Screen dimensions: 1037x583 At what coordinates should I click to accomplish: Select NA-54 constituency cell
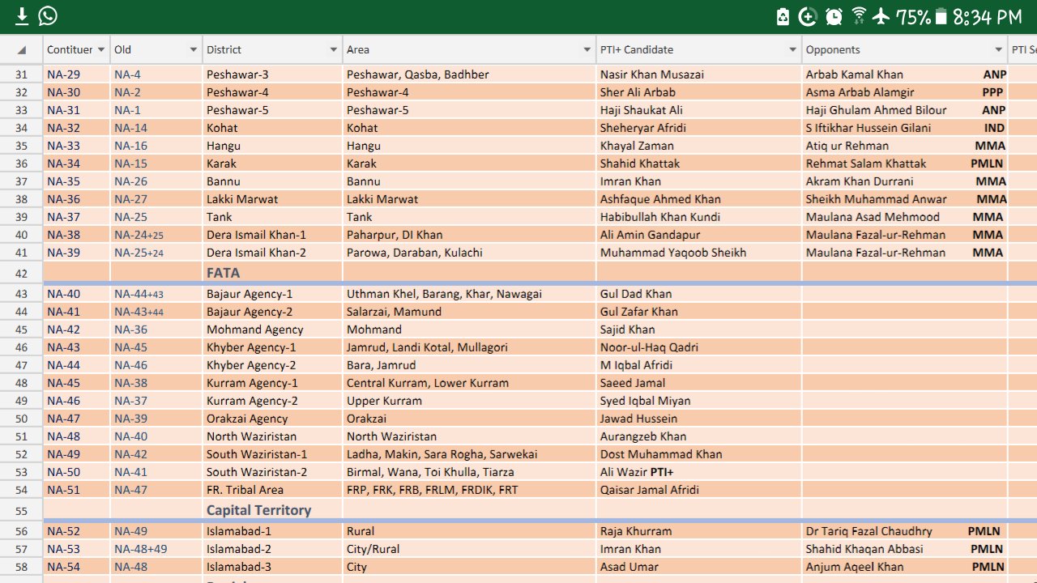(77, 567)
